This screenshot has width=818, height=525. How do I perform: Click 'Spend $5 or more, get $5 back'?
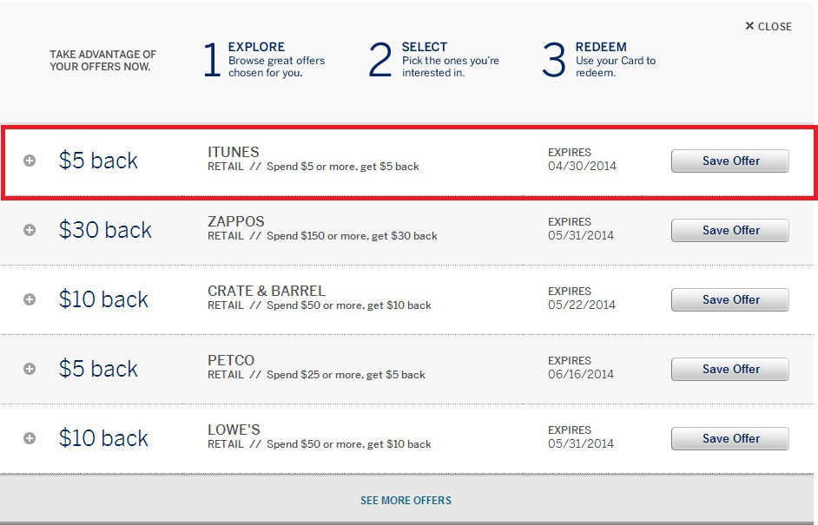(343, 167)
